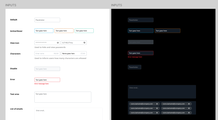The width and height of the screenshot is (218, 120).
Task: Toggle the eye icon in the masked password field
Action: [58, 43]
